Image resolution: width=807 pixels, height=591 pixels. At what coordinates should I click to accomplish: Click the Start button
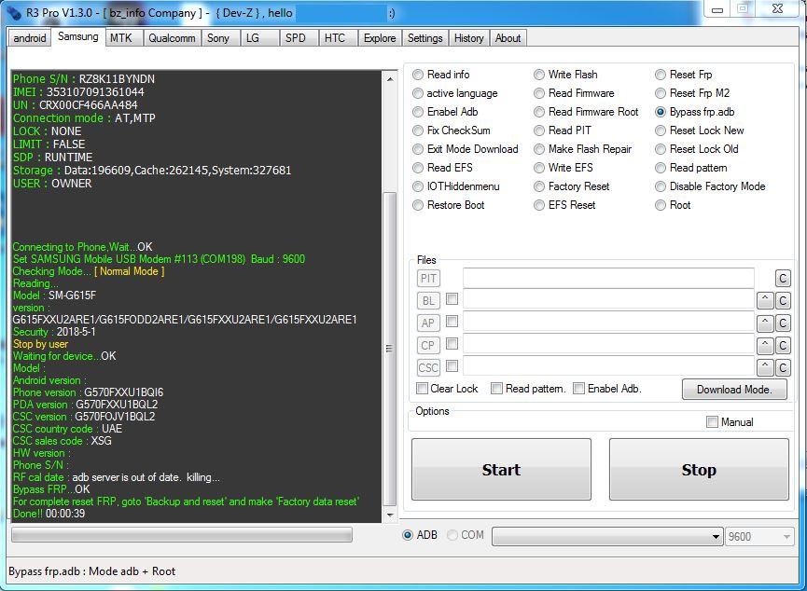501,469
